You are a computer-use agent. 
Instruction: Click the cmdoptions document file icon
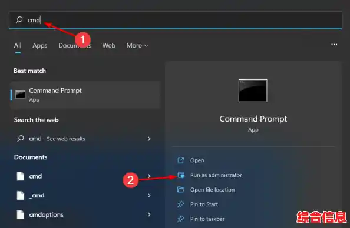tap(20, 214)
